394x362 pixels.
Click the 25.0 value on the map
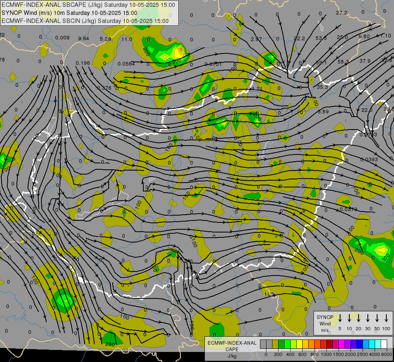tap(342, 37)
